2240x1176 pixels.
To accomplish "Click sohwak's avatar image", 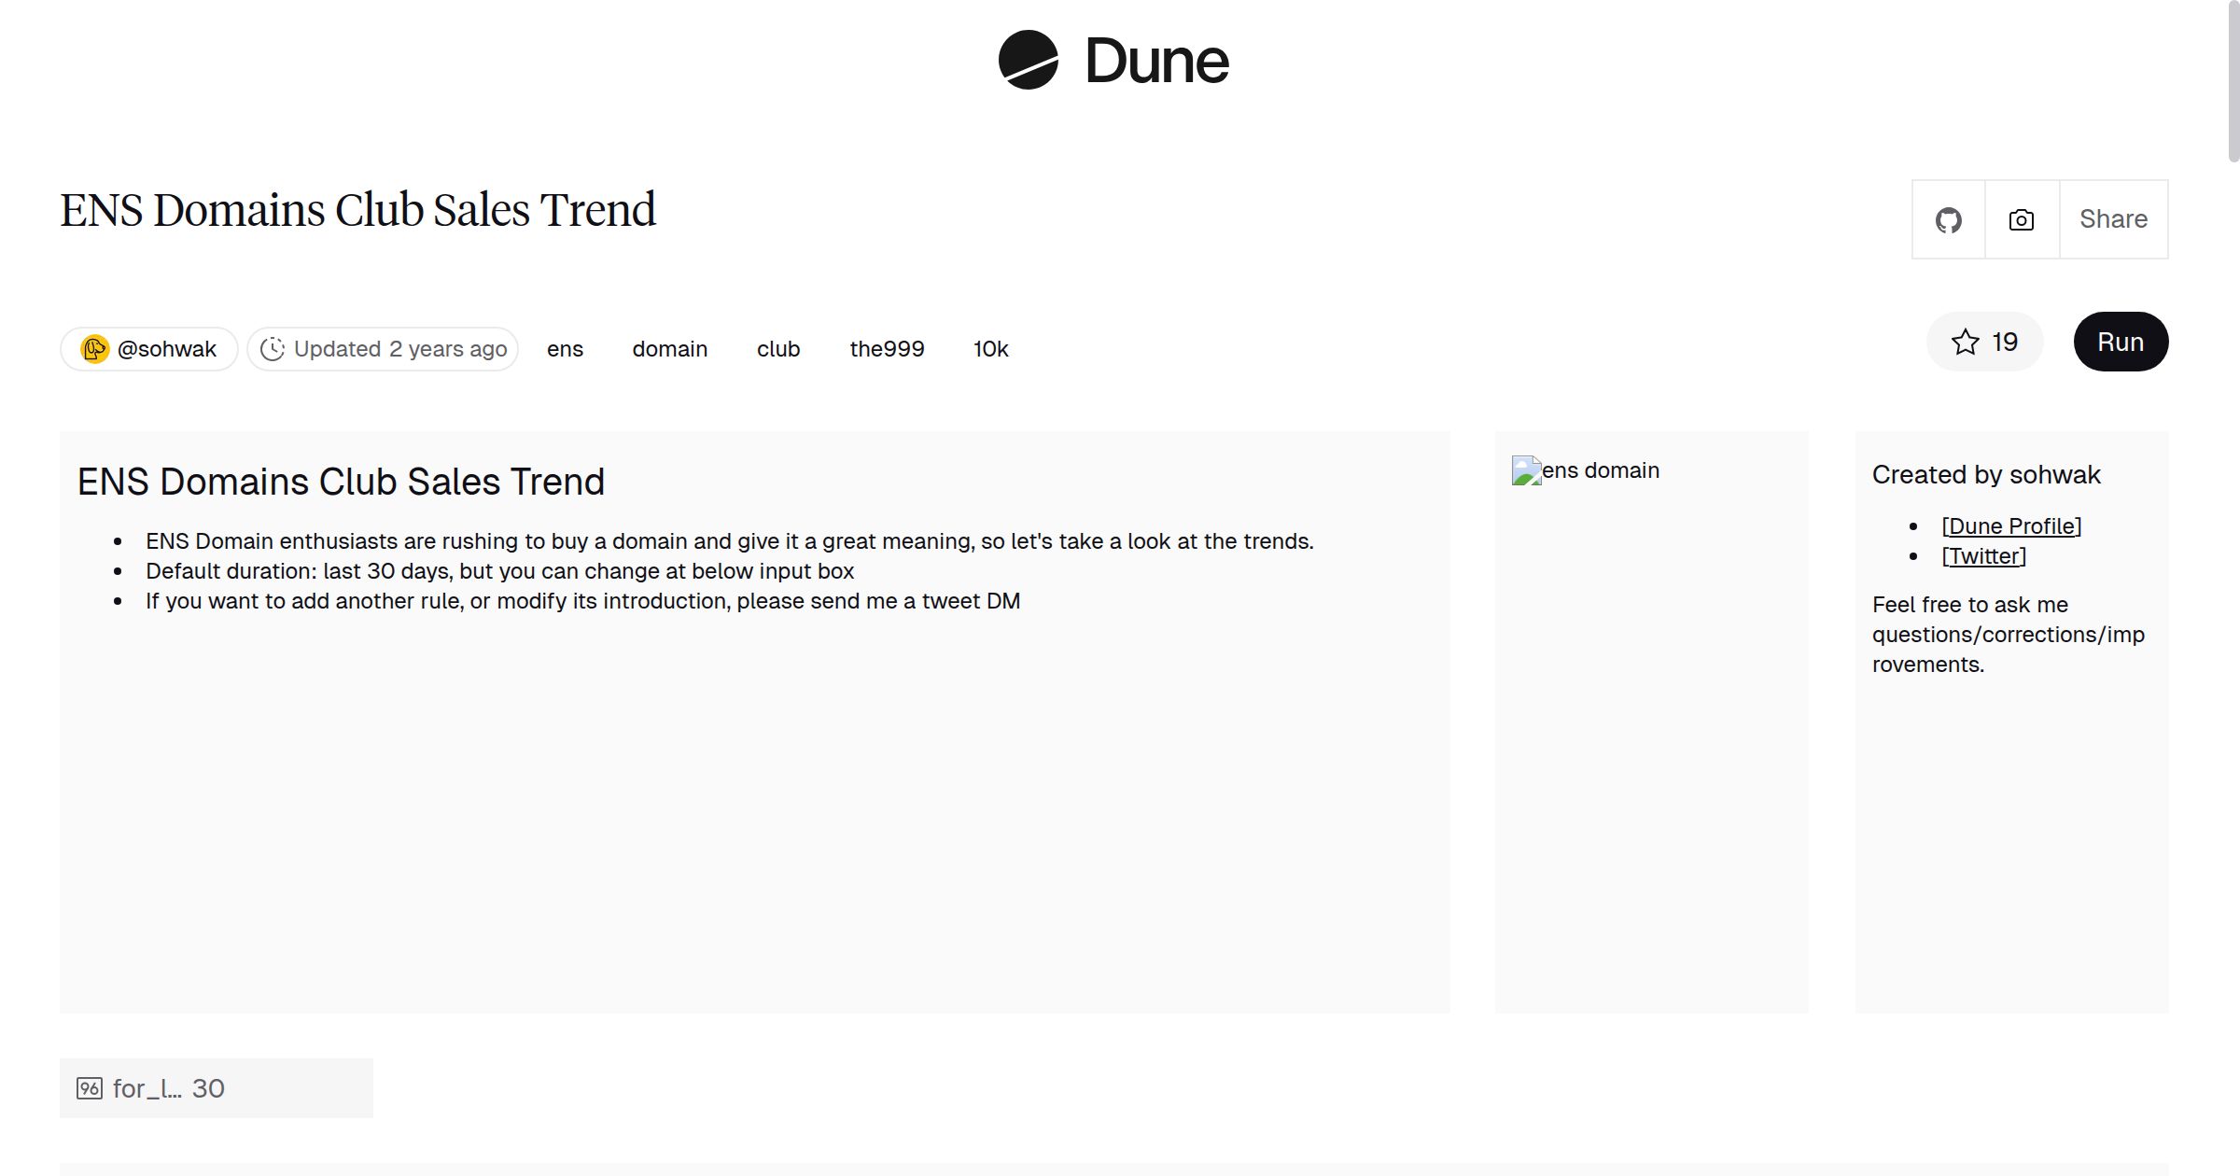I will [94, 348].
